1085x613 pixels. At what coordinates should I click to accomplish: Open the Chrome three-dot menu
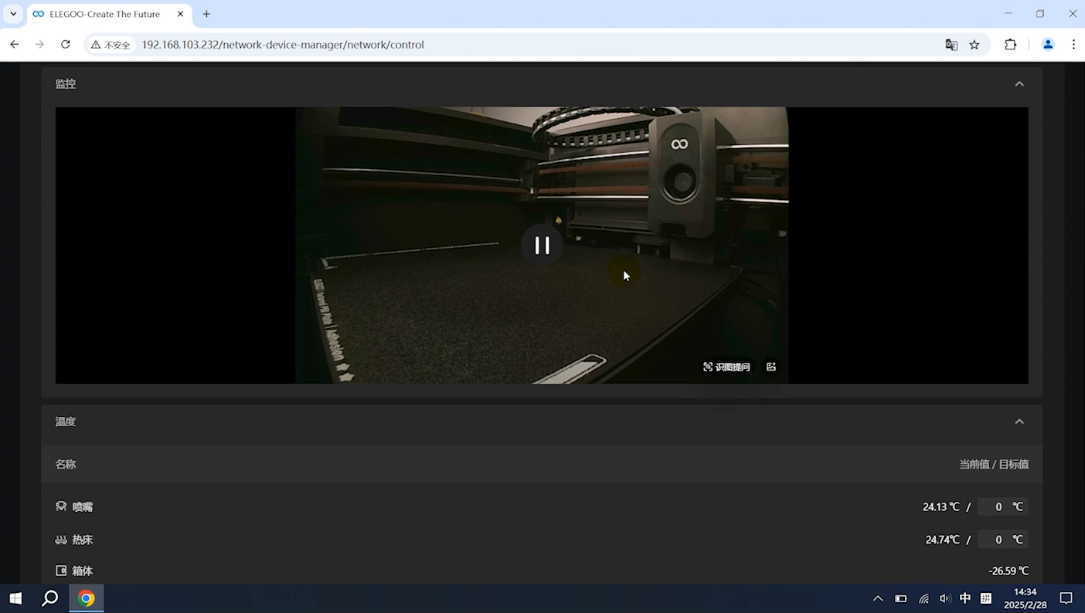coord(1073,45)
